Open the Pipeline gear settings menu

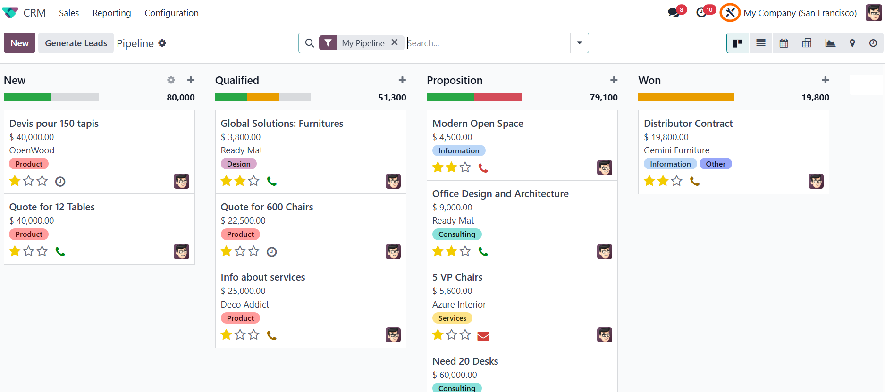pos(162,43)
